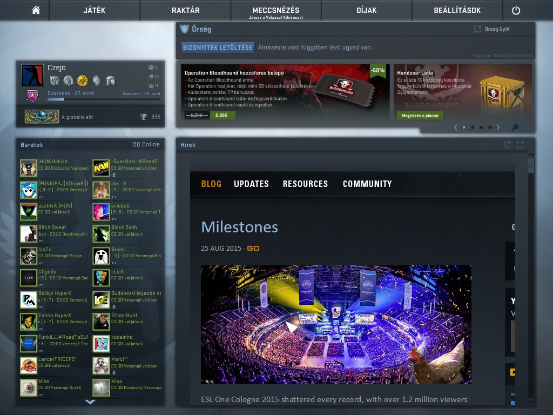553x415 pixels.
Task: Select friend cLicK
Action: click(x=127, y=278)
